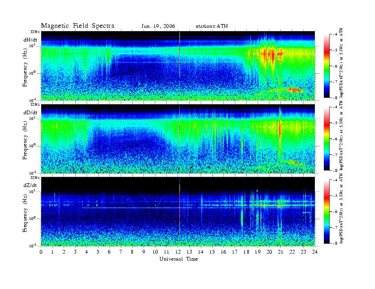Click the hour 9 tick label
Viewport: 375px width, 289px height.
(x=144, y=252)
